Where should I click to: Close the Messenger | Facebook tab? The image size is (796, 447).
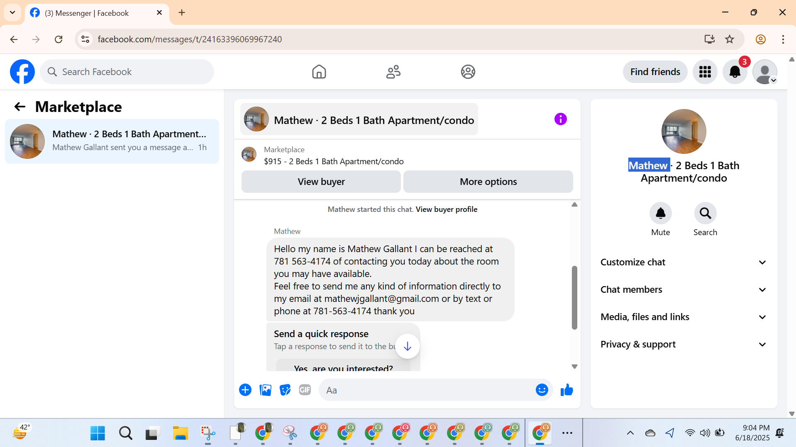click(159, 13)
